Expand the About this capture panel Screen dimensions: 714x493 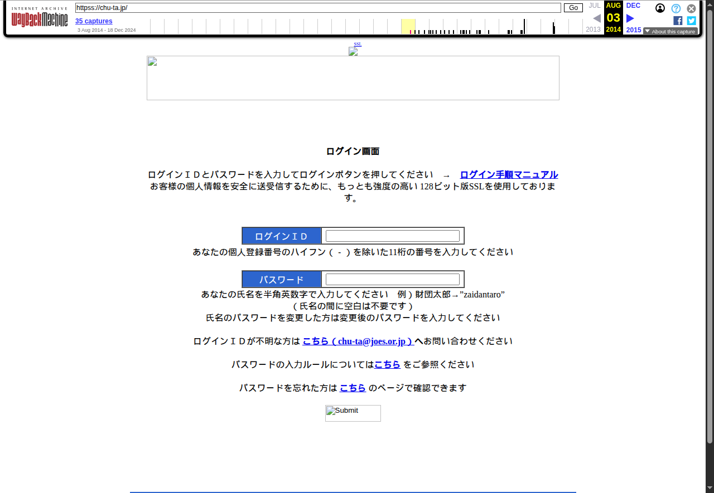coord(670,31)
